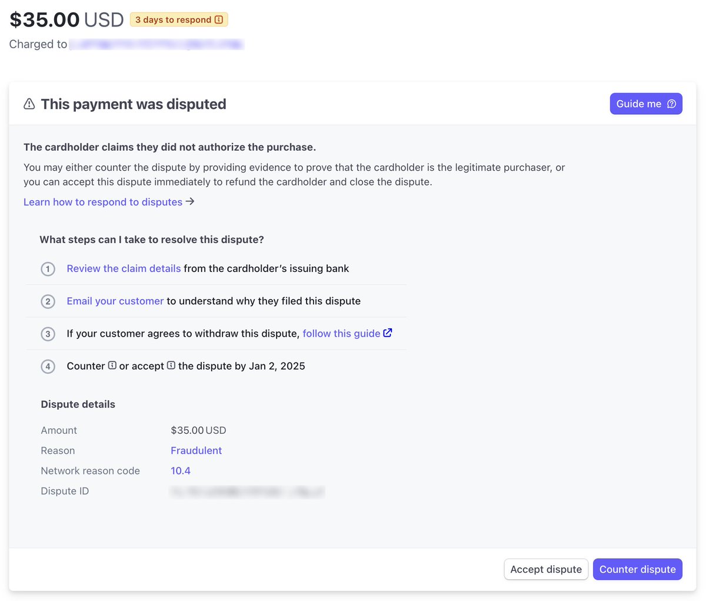Click the Dispute details heading

click(x=78, y=404)
